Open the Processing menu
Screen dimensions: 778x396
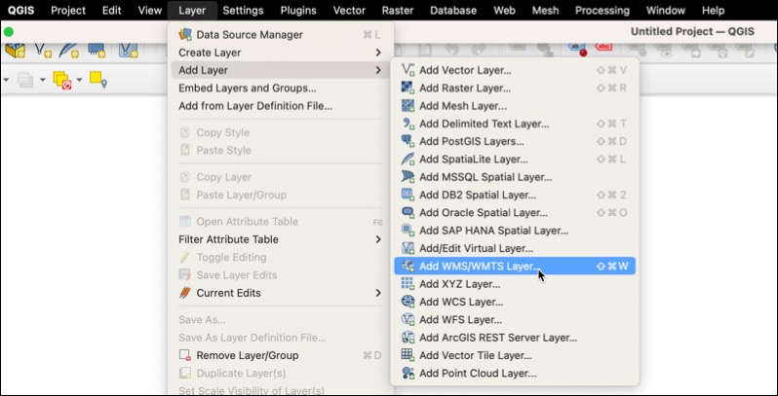pos(603,11)
